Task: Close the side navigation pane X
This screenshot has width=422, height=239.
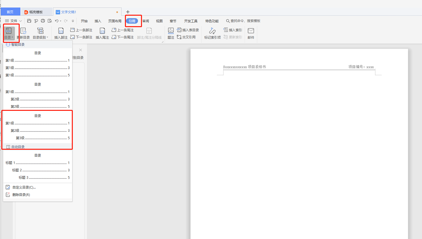Action: tap(81, 50)
